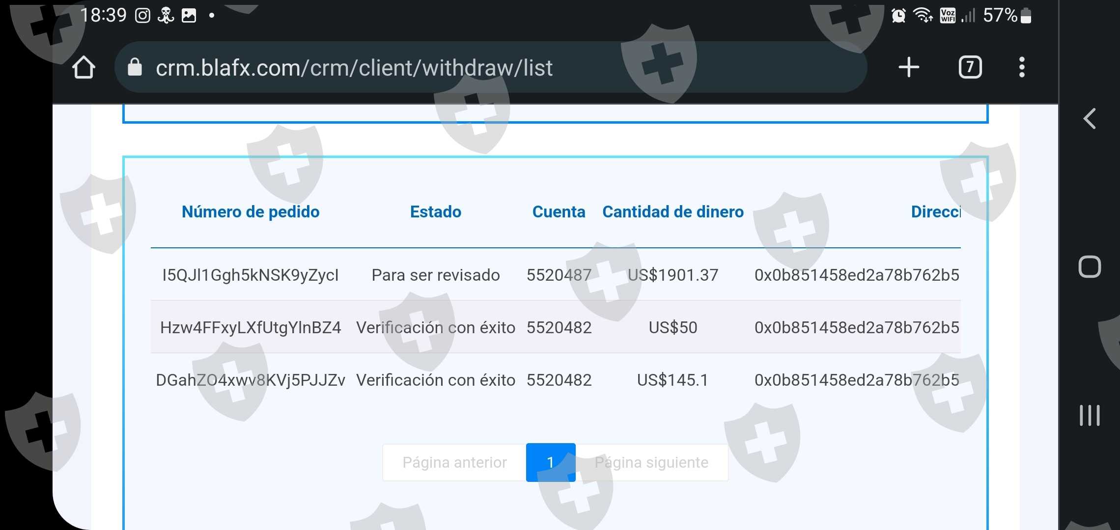
Task: Tap the padlock site security icon
Action: tap(135, 67)
